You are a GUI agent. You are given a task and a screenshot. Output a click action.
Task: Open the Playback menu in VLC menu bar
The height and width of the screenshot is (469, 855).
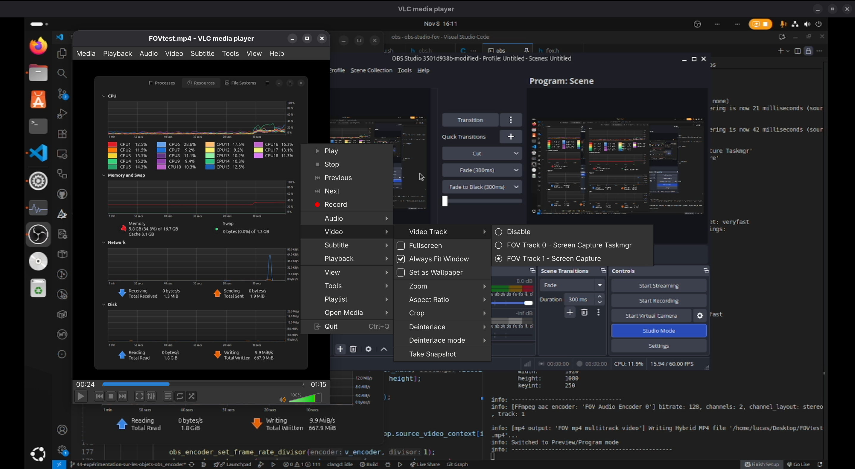coord(117,54)
